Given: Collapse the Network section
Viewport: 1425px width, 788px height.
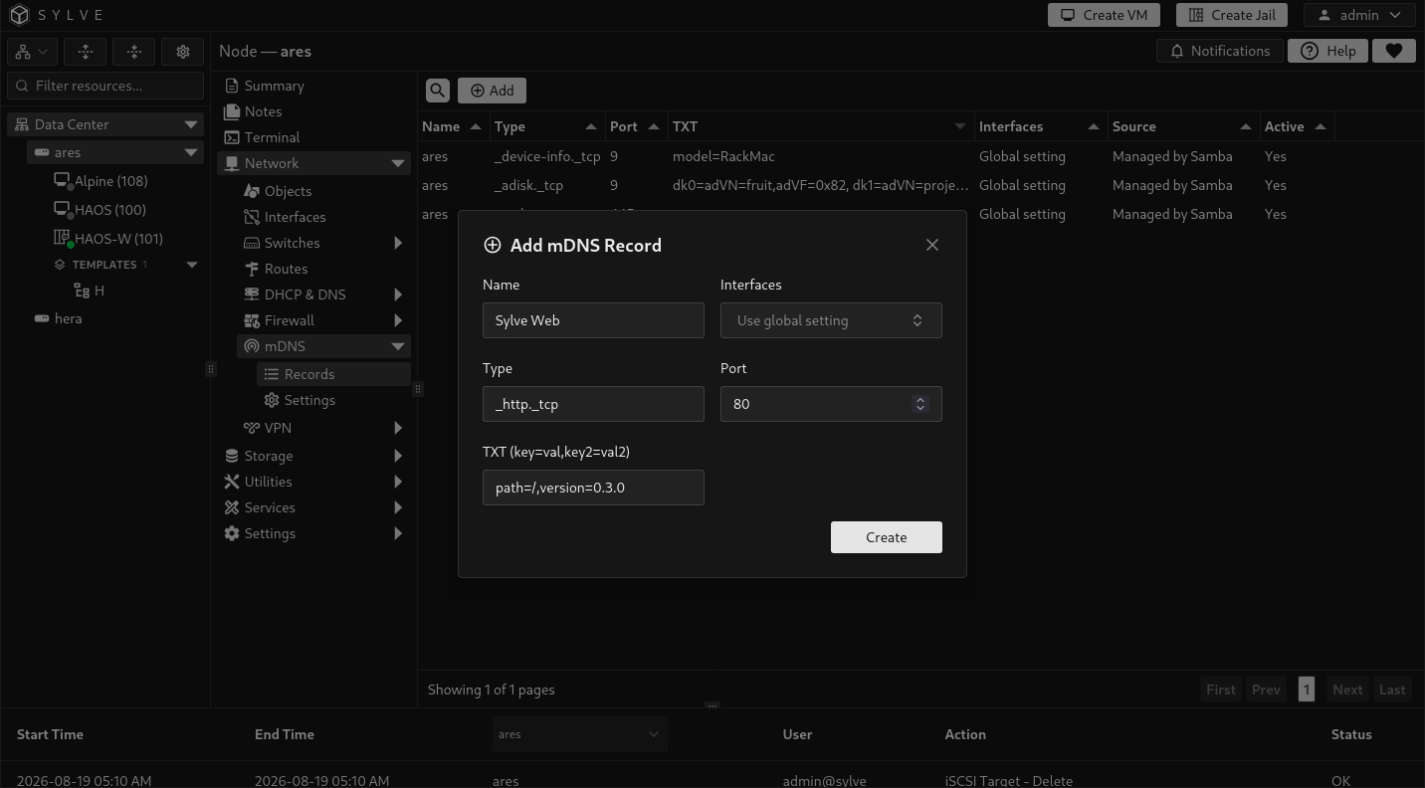Looking at the screenshot, I should coord(398,163).
